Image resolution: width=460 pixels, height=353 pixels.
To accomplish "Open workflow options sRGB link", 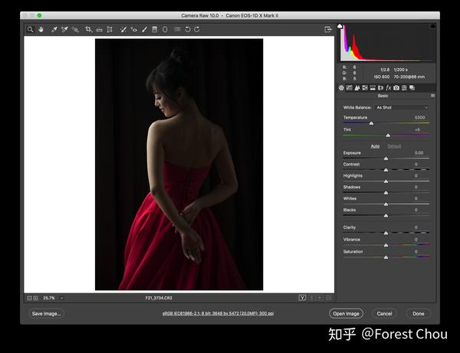I will coord(219,313).
